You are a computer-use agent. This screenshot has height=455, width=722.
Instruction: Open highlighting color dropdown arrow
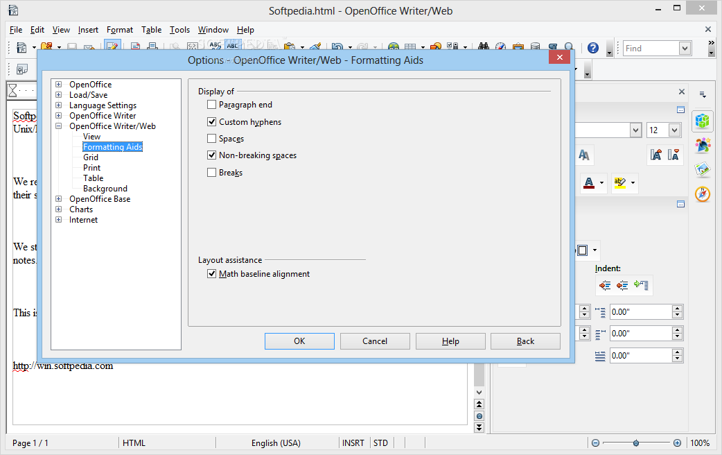[633, 183]
